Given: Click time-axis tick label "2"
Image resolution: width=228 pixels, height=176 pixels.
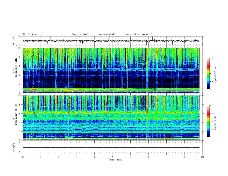Looking at the screenshot, I should click(x=59, y=157).
